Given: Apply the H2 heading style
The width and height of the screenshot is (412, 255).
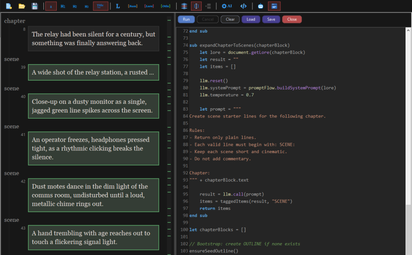Looking at the screenshot, I should [75, 6].
